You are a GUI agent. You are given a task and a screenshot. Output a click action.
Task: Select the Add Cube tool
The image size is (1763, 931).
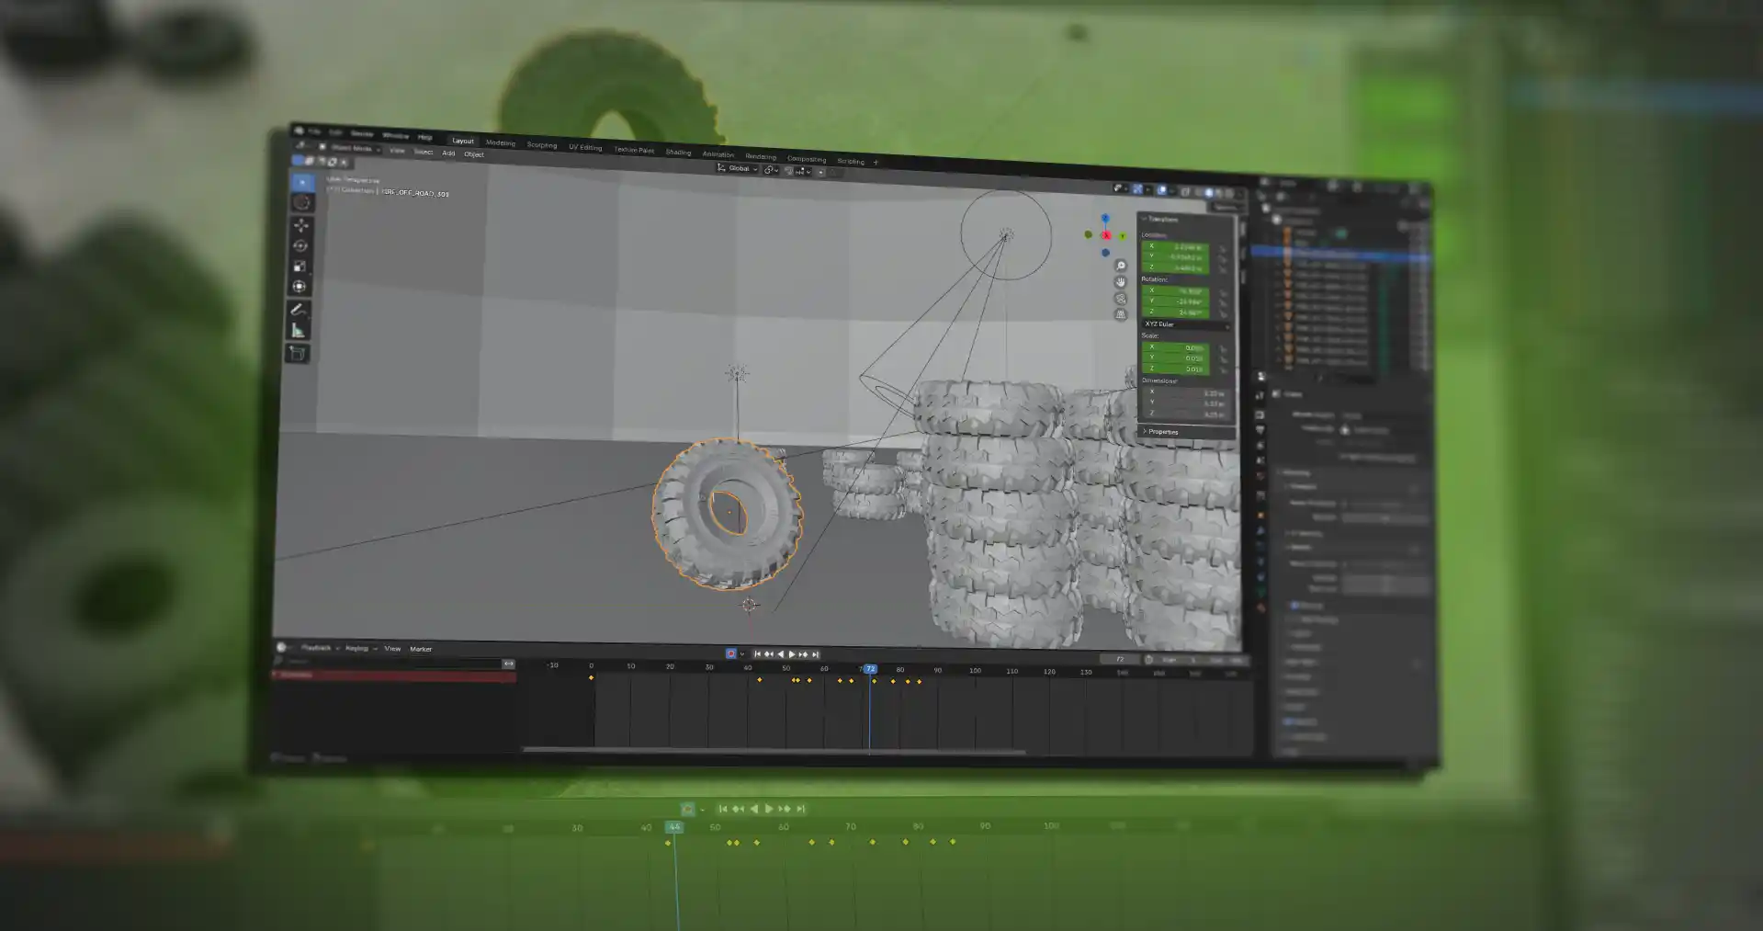(x=297, y=353)
